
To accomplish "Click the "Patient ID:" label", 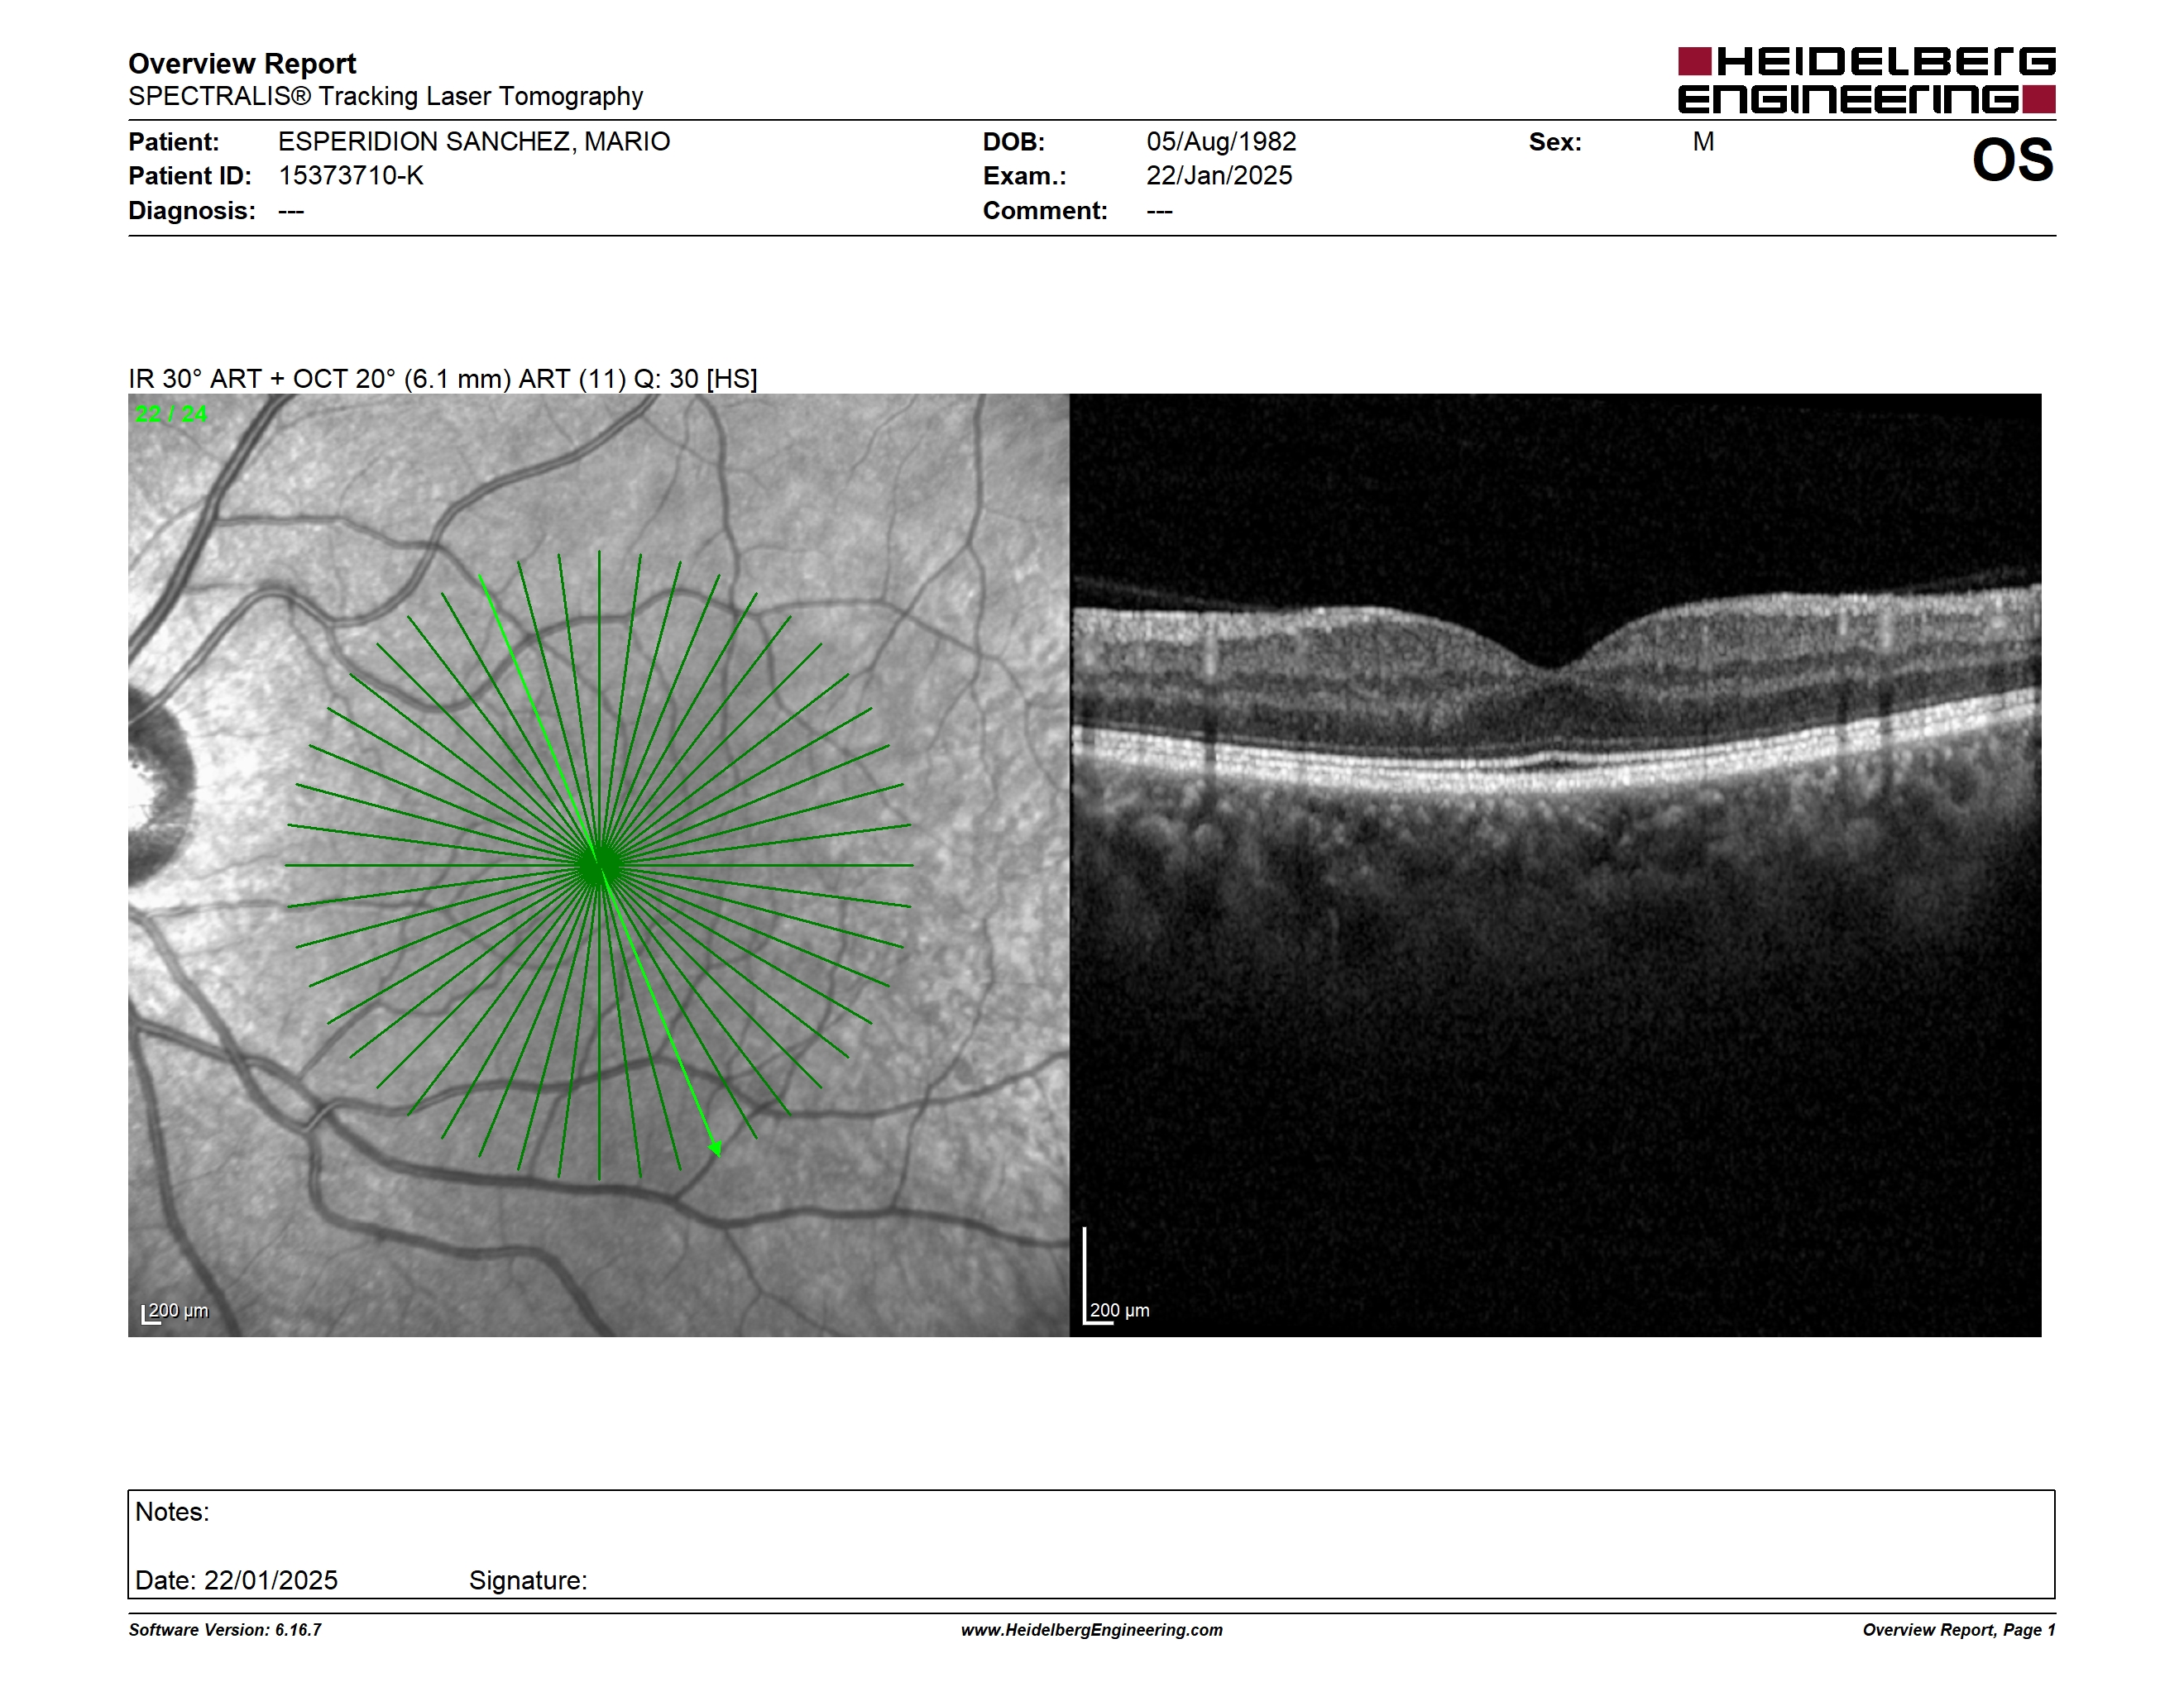I will [x=190, y=176].
